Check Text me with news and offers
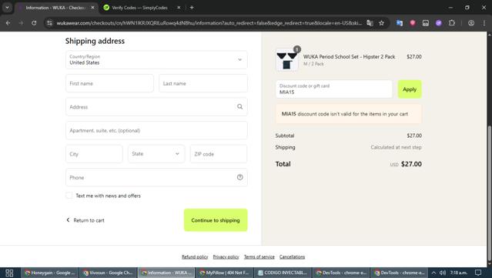 [69, 196]
